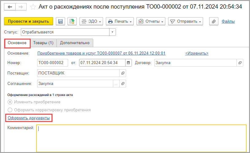Open the Соглашение record icon
The image size is (250, 153).
(123, 83)
